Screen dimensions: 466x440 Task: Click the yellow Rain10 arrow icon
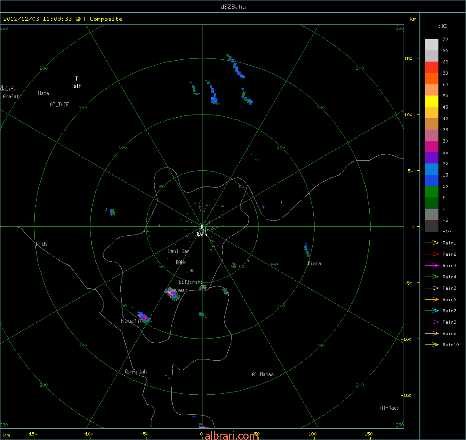(432, 345)
